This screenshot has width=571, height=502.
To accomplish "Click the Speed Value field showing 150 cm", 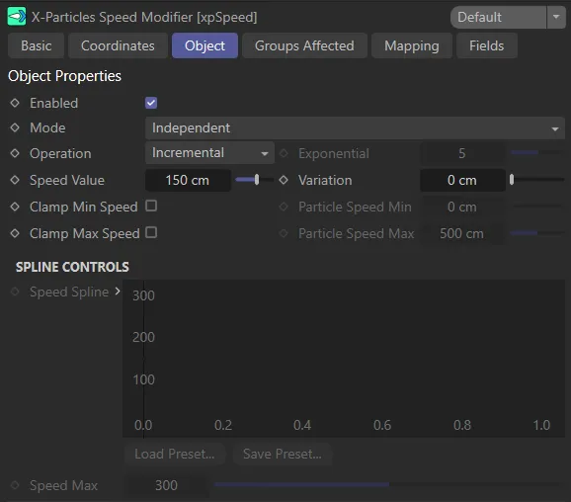I will tap(188, 180).
